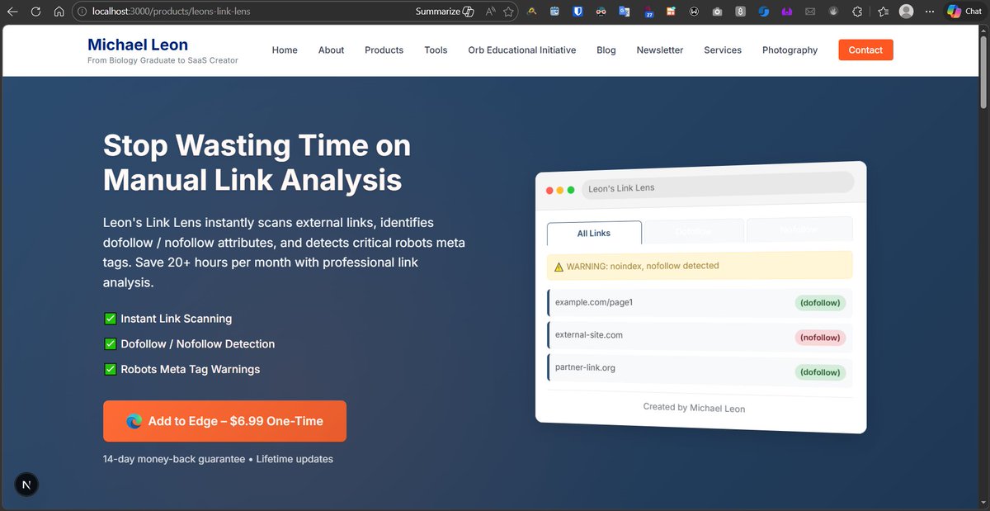990x511 pixels.
Task: Go back to the previous page
Action: point(12,12)
